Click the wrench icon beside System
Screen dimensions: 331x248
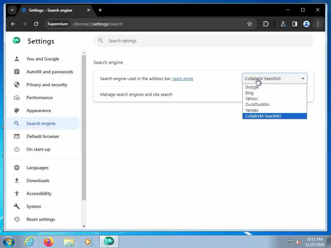coord(17,206)
